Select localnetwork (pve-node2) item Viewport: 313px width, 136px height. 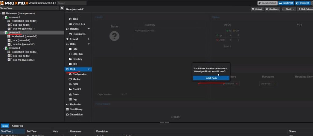pyautogui.click(x=24, y=36)
